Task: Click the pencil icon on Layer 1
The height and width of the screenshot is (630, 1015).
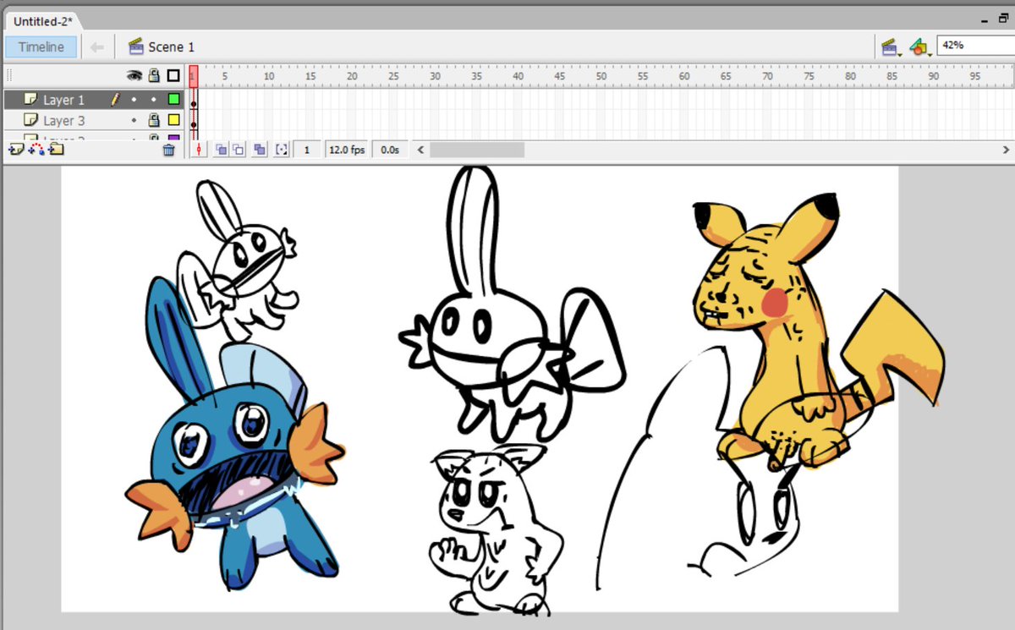Action: (115, 100)
